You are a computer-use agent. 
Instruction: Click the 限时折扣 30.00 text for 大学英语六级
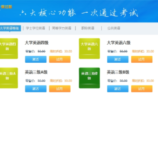pyautogui.click(x=143, y=51)
